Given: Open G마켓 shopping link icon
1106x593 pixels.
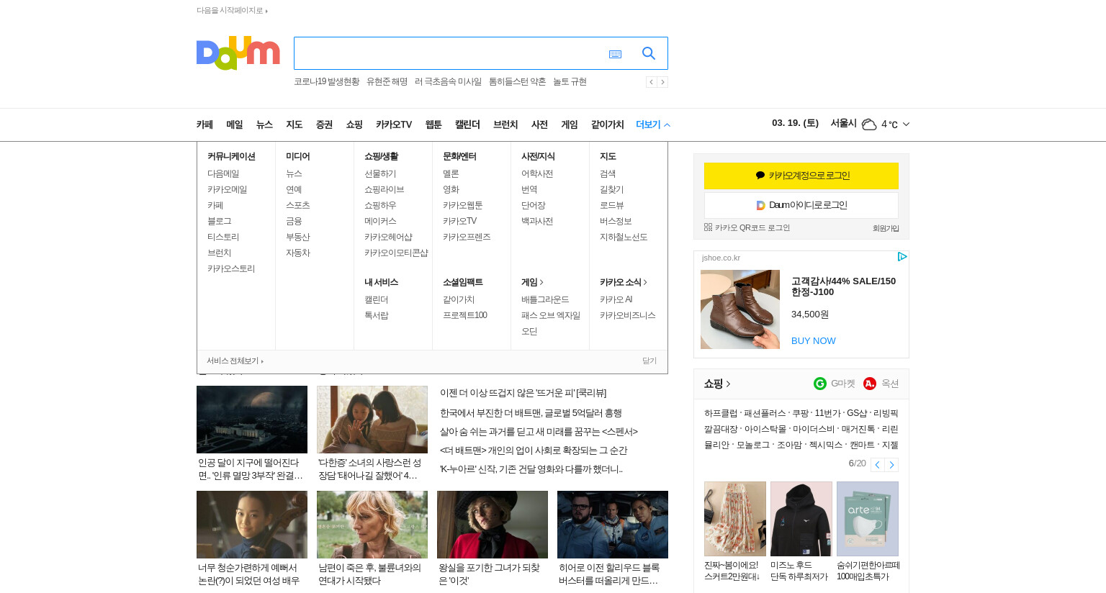Looking at the screenshot, I should [x=819, y=384].
